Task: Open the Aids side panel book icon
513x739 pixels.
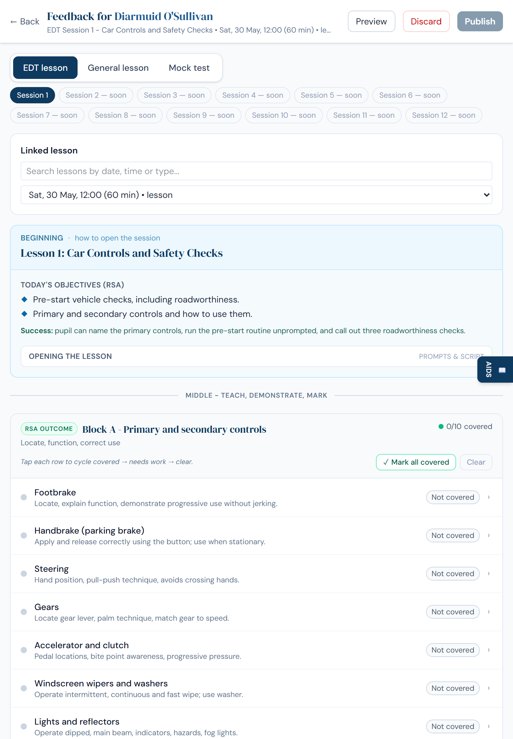Action: tap(502, 370)
